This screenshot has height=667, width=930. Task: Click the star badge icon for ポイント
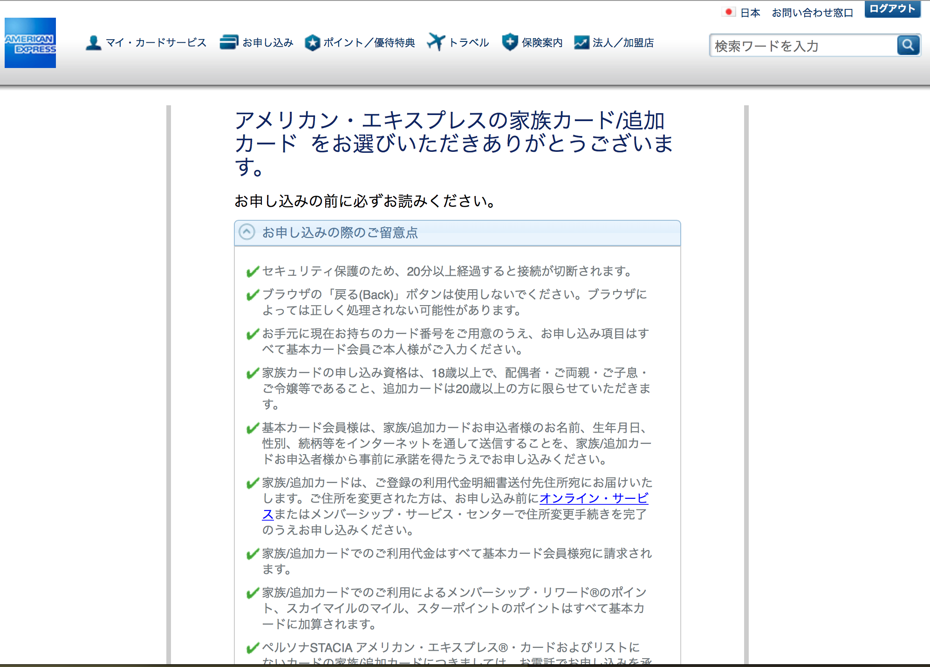point(312,43)
